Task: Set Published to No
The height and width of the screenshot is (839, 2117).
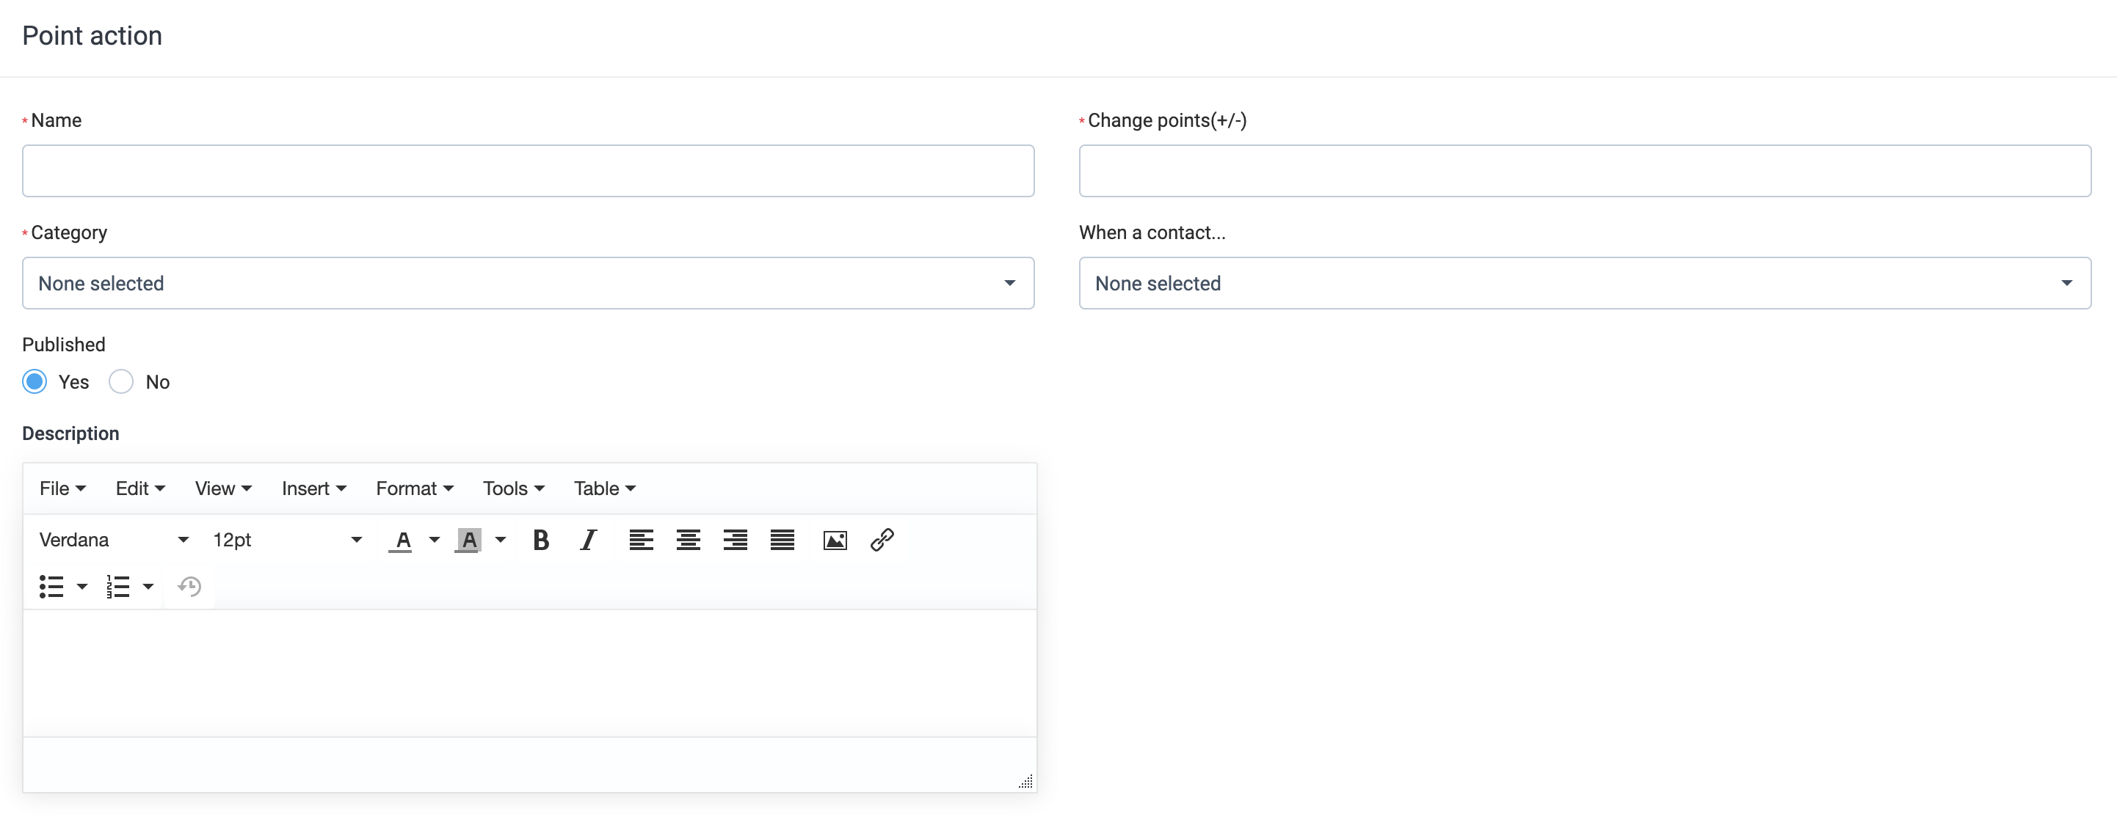Action: tap(122, 382)
